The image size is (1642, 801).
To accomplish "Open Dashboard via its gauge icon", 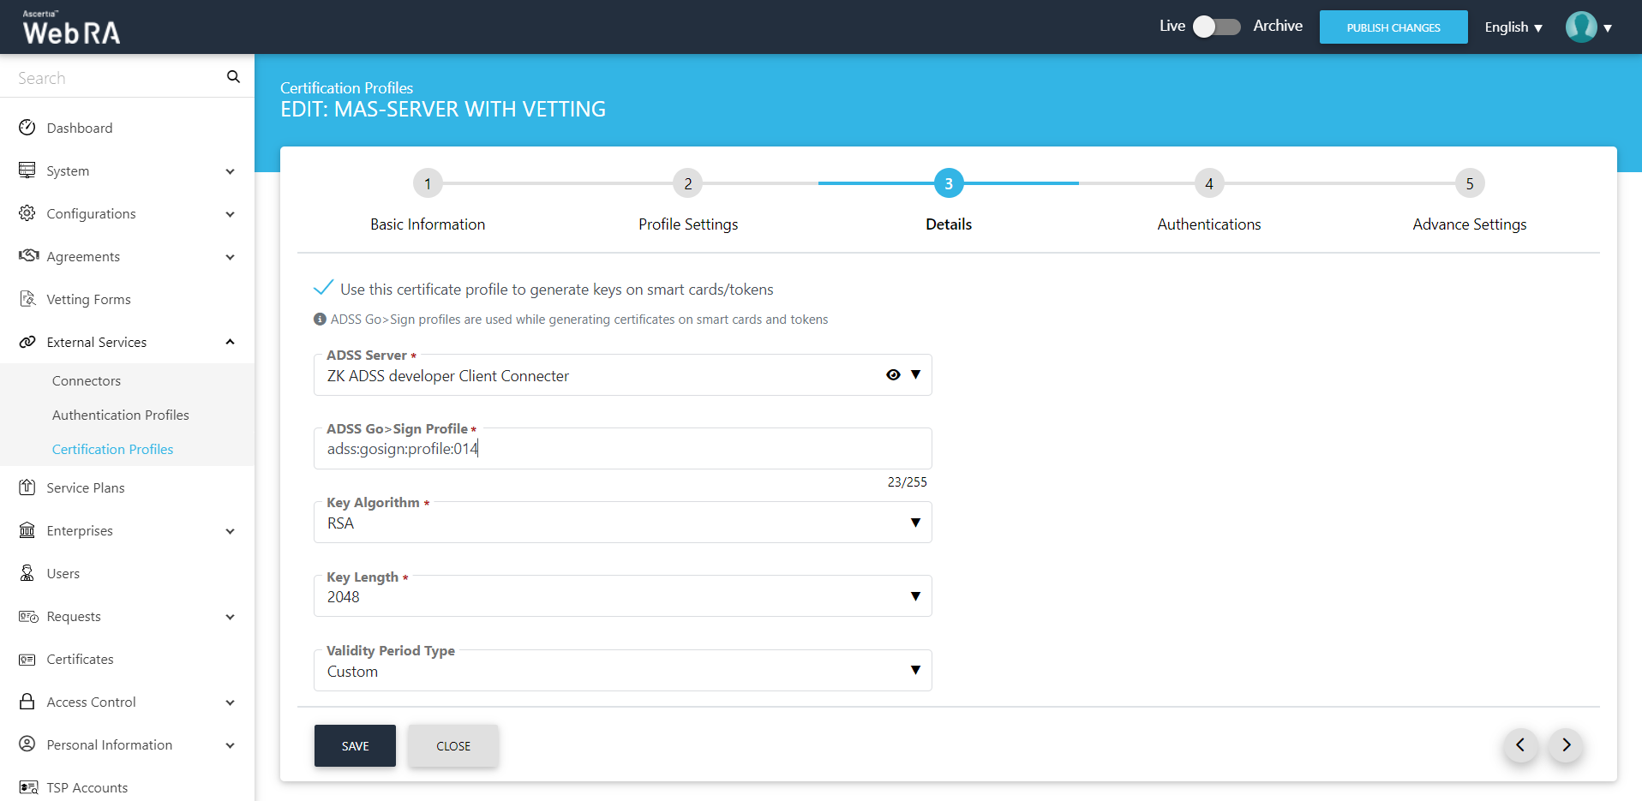I will click(27, 128).
